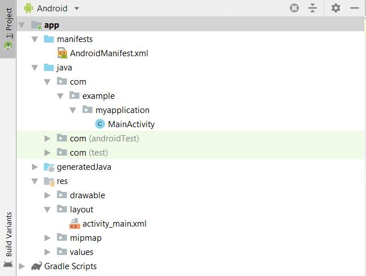Select the generatedJava label

pyautogui.click(x=84, y=167)
